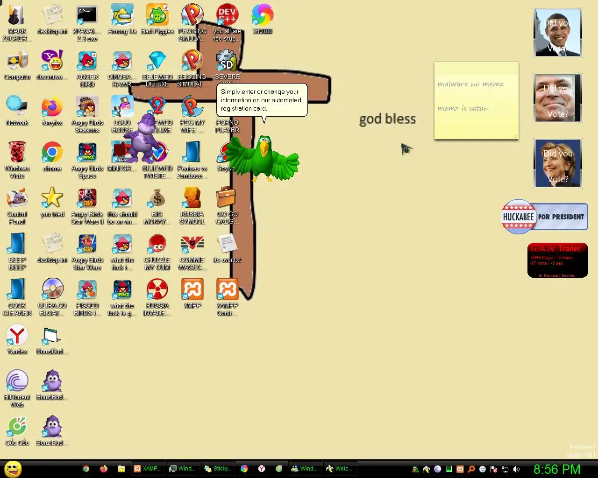
Task: Open the Angry Birds Space icon
Action: [87, 160]
